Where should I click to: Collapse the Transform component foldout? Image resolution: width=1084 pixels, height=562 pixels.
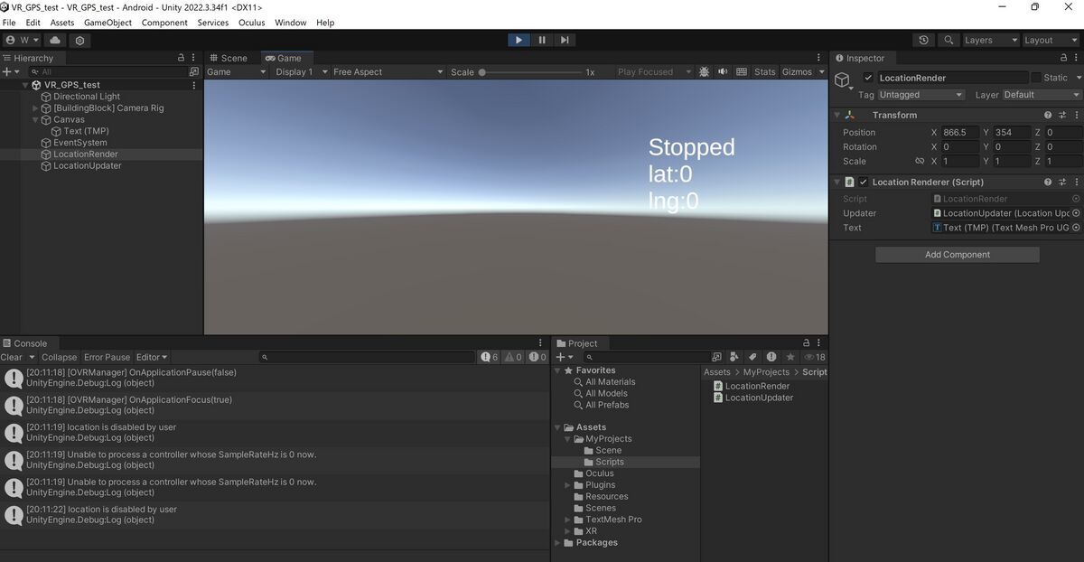pyautogui.click(x=836, y=115)
